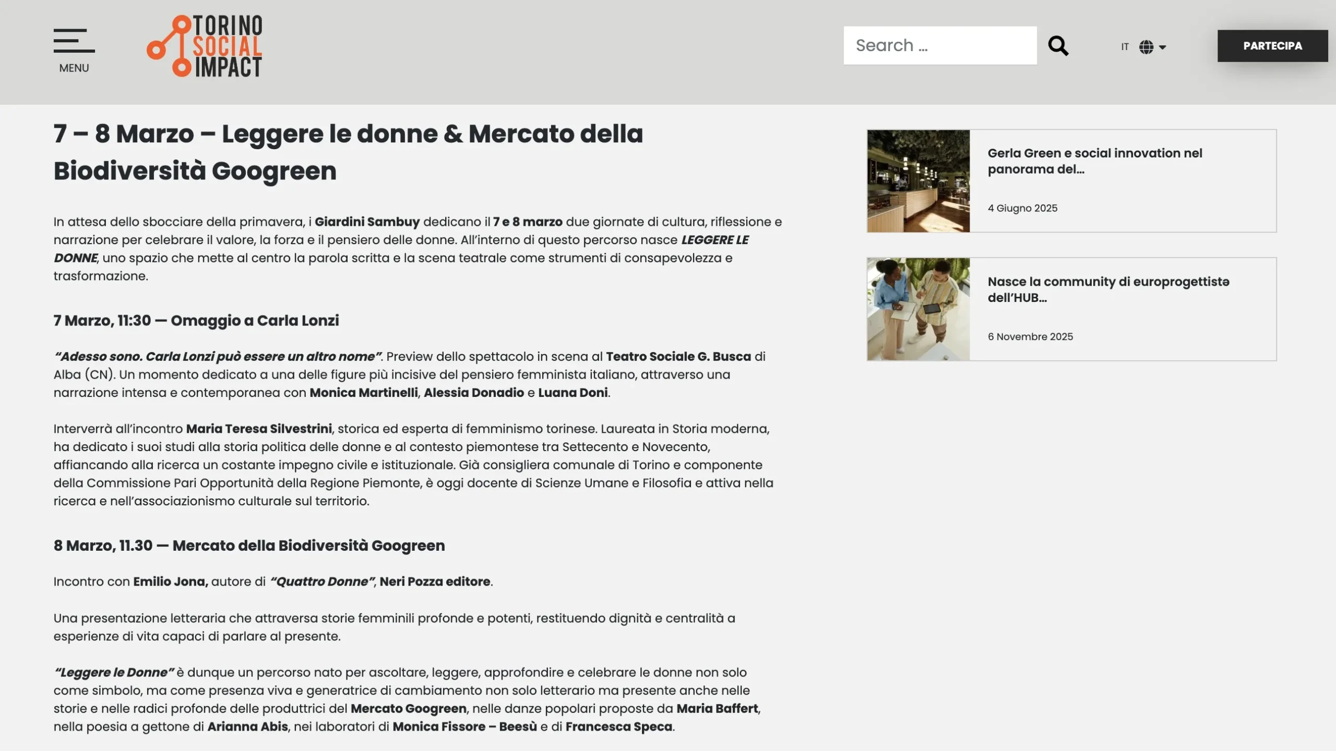1336x751 pixels.
Task: Click the globe language icon
Action: tap(1146, 47)
